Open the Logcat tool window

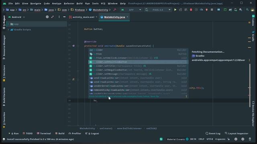click(92, 133)
